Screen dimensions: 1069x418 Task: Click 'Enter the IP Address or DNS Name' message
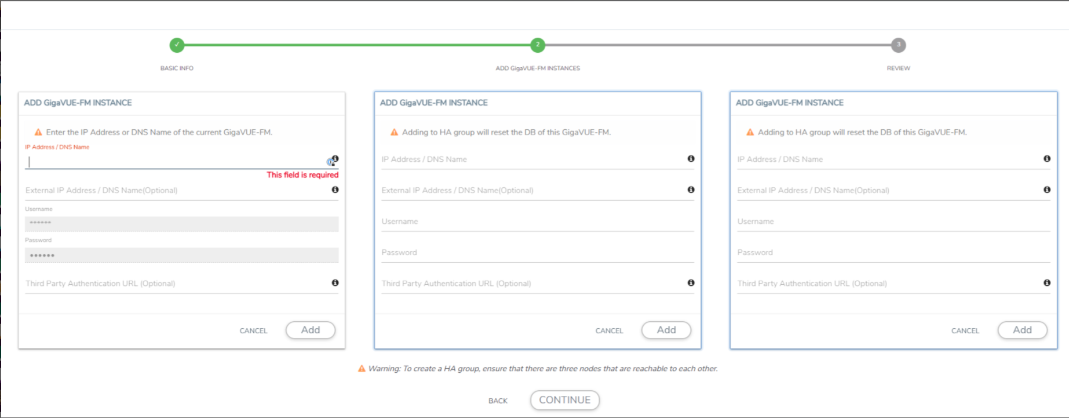(159, 132)
